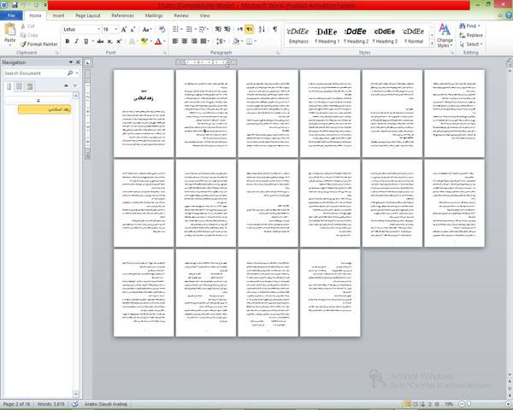This screenshot has height=410, width=513.
Task: Click the first page thumbnail with title
Action: coord(144,113)
